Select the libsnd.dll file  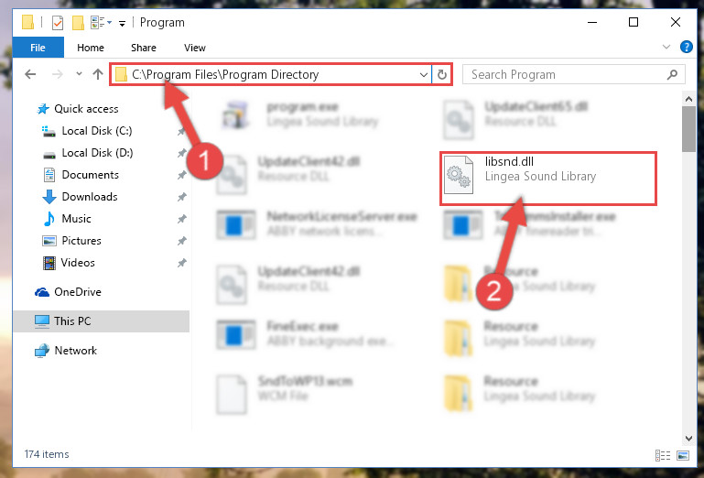[x=548, y=179]
